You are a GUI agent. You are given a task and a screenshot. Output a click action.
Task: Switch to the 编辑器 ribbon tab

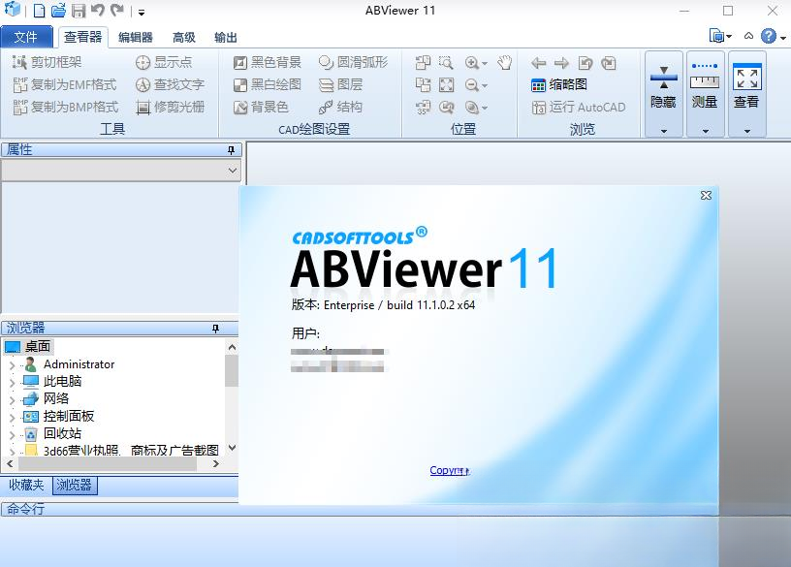click(x=135, y=38)
